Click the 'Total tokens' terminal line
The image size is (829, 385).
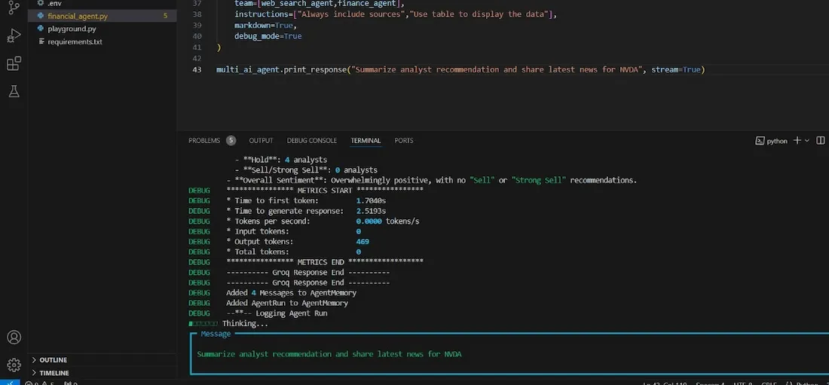[x=293, y=252]
